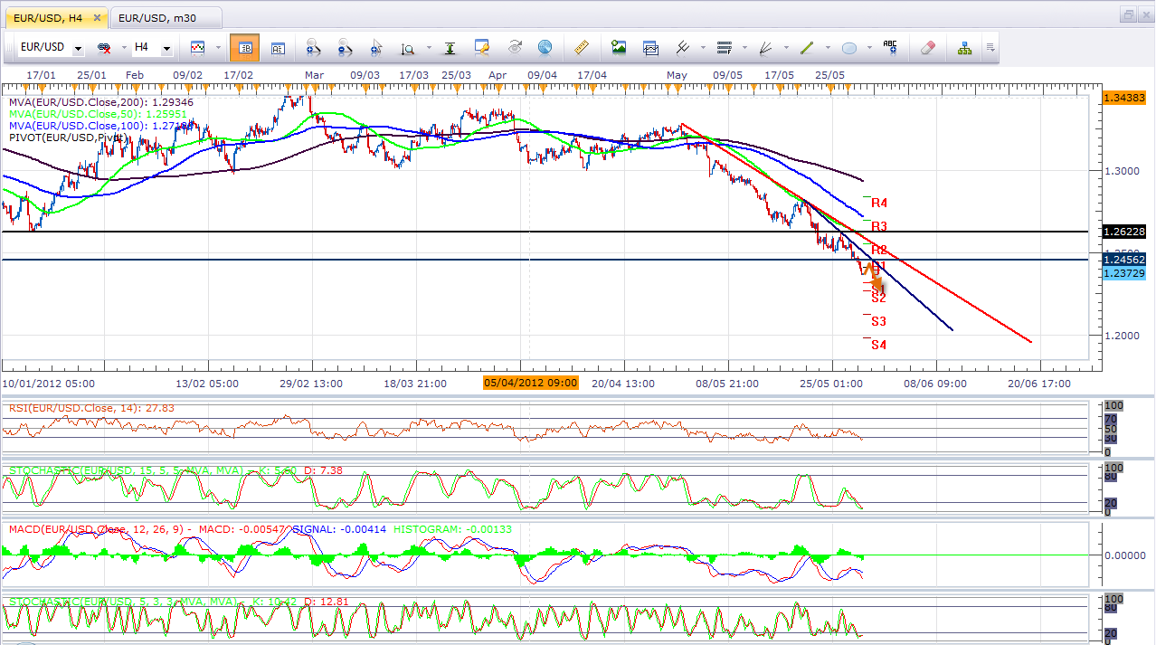Select the pitchfork drawing tool
Image resolution: width=1156 pixels, height=645 pixels.
point(683,47)
